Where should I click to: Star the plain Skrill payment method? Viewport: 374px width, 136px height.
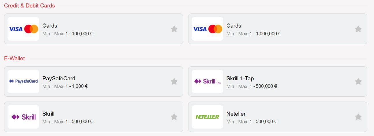[x=174, y=117]
